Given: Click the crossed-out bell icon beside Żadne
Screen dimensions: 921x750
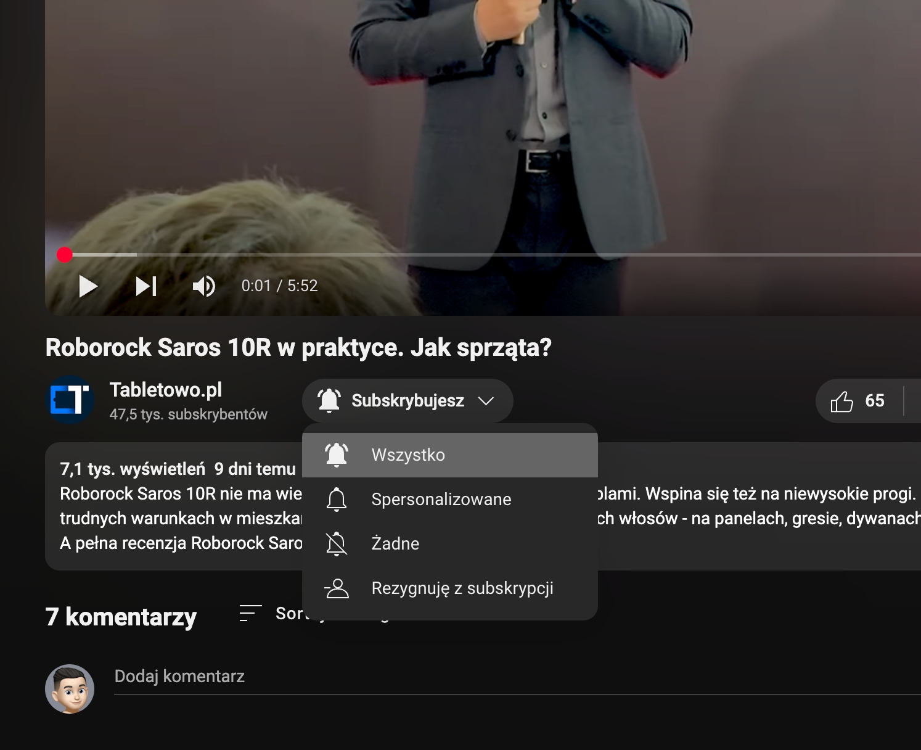Looking at the screenshot, I should coord(337,544).
